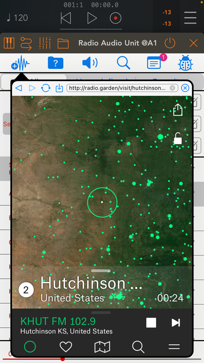Skip to the next station

pyautogui.click(x=176, y=323)
